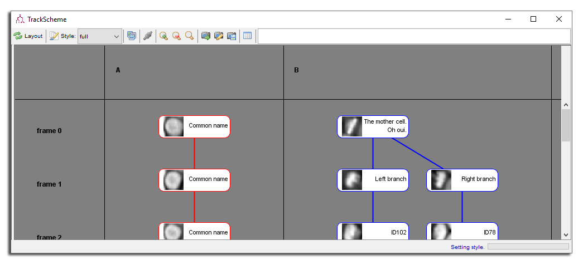583x264 pixels.
Task: Click the frame 0 row label
Action: [x=49, y=131]
